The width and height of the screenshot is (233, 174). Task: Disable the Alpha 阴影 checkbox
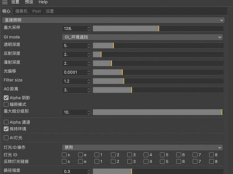(6, 98)
